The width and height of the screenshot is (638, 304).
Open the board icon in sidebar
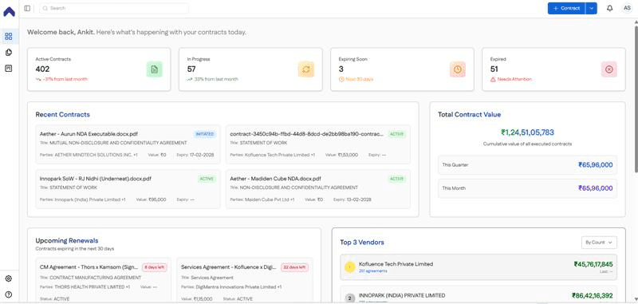point(9,69)
